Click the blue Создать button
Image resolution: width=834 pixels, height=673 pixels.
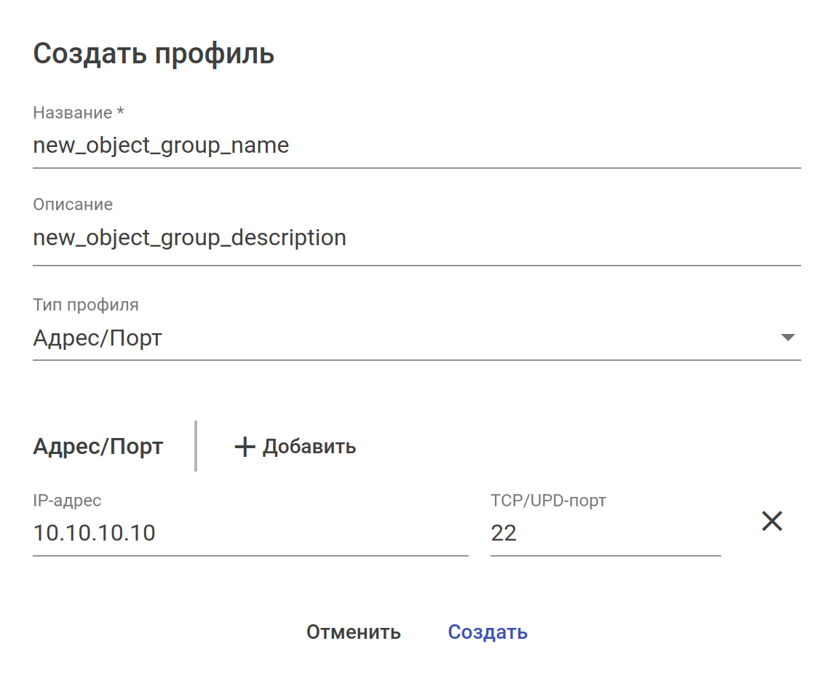[x=488, y=632]
